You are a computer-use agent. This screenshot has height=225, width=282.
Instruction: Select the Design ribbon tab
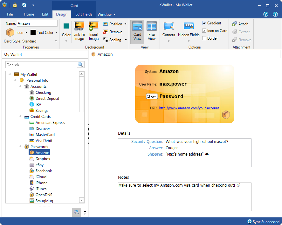(x=62, y=14)
